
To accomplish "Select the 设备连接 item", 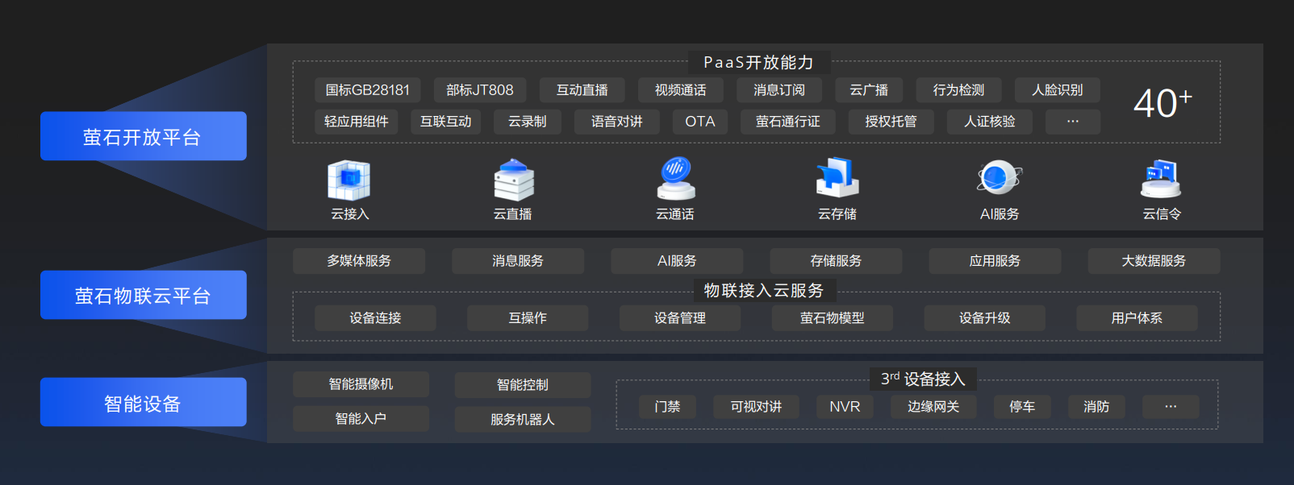I will (x=375, y=318).
